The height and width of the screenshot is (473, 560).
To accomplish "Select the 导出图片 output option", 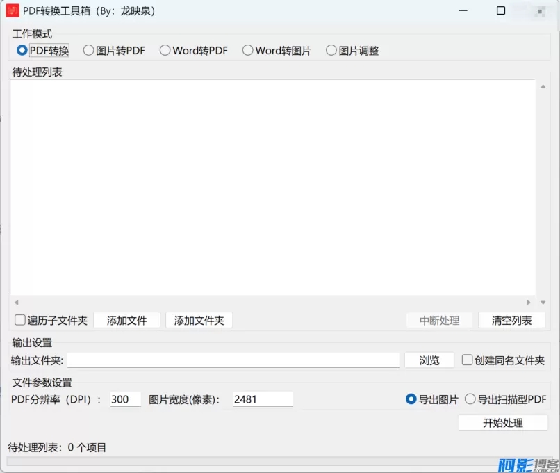I will click(x=411, y=399).
